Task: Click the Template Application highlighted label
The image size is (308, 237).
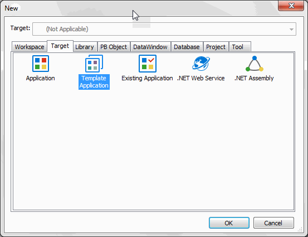Action: pyautogui.click(x=94, y=82)
